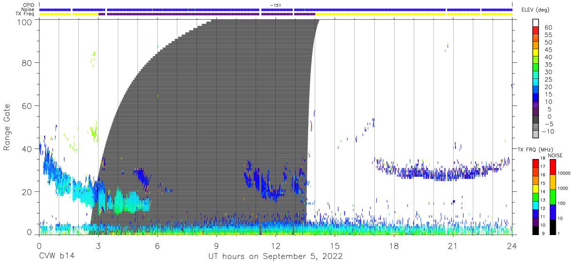The height and width of the screenshot is (266, 576).
Task: Click the "6" UT hour tick label
Action: (x=157, y=245)
